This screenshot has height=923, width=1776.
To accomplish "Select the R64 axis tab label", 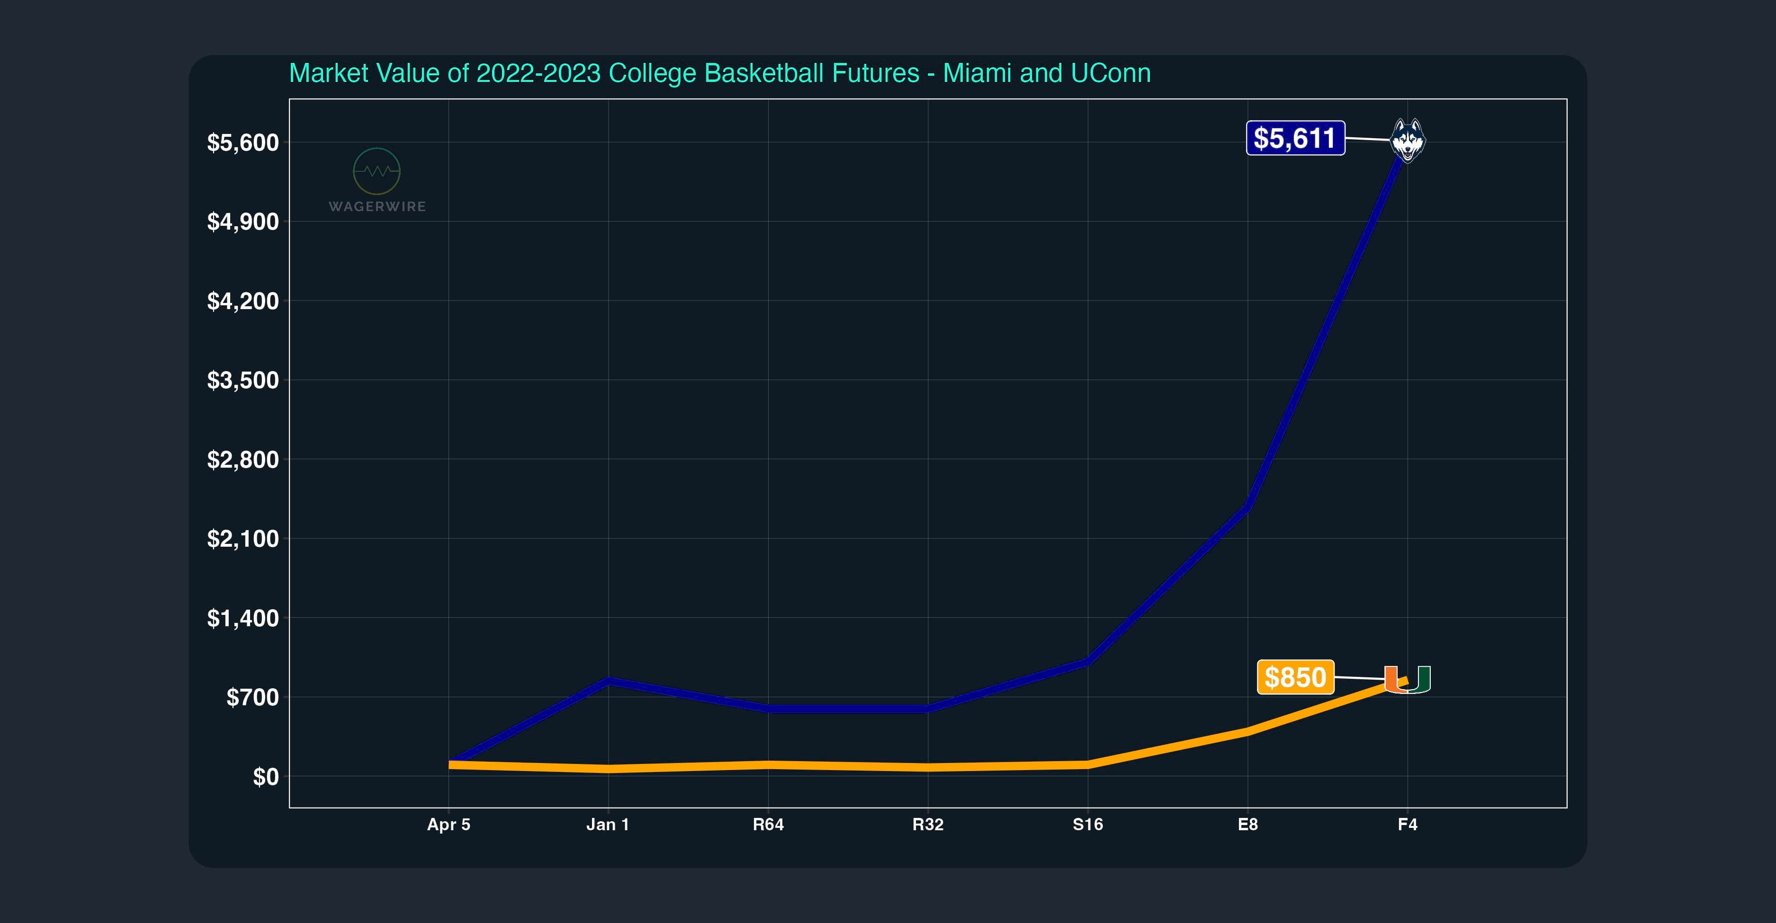I will coord(768,825).
